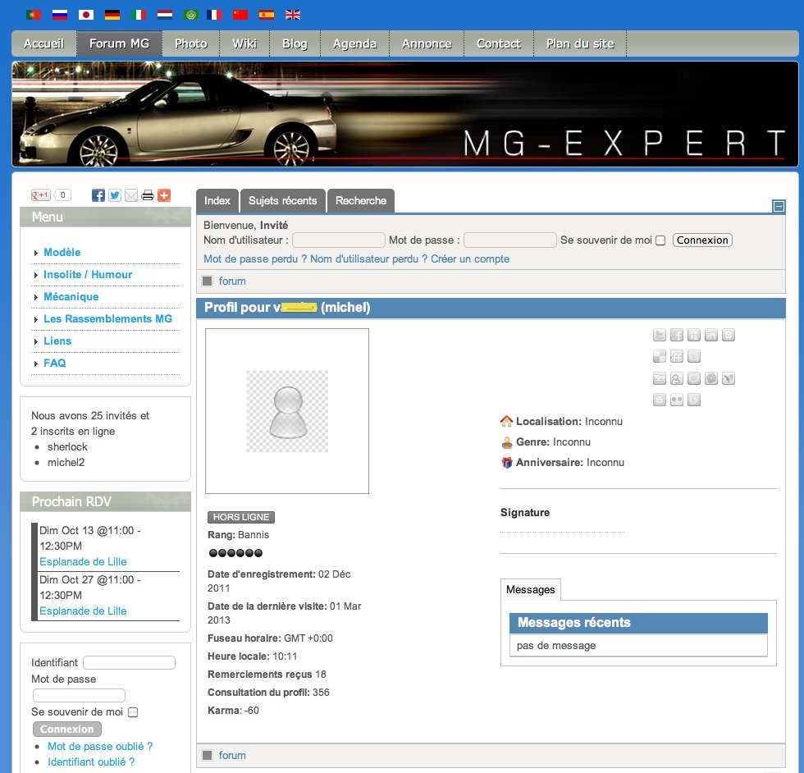
Task: Open the grey LinkedIn profile icon
Action: [711, 335]
